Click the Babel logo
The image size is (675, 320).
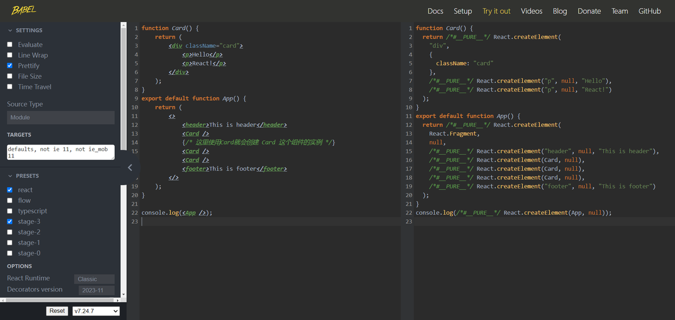(x=23, y=11)
